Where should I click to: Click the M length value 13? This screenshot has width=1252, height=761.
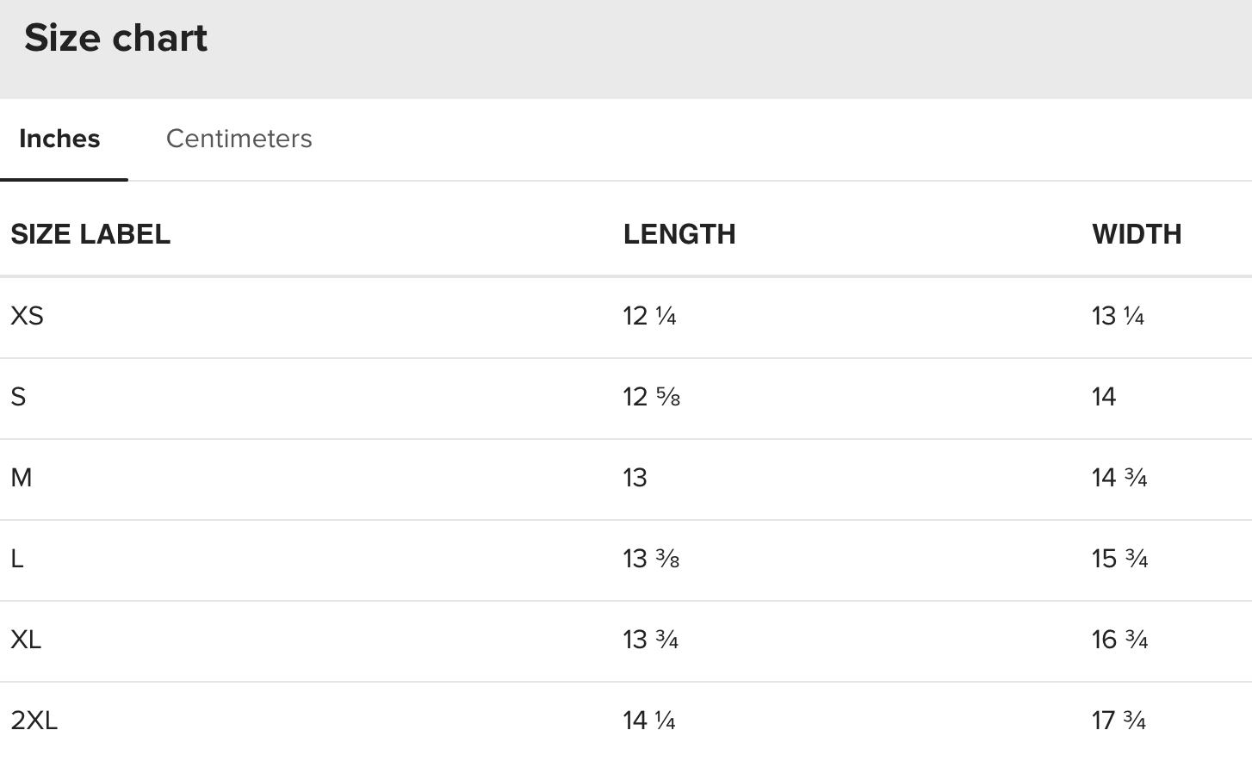point(635,478)
